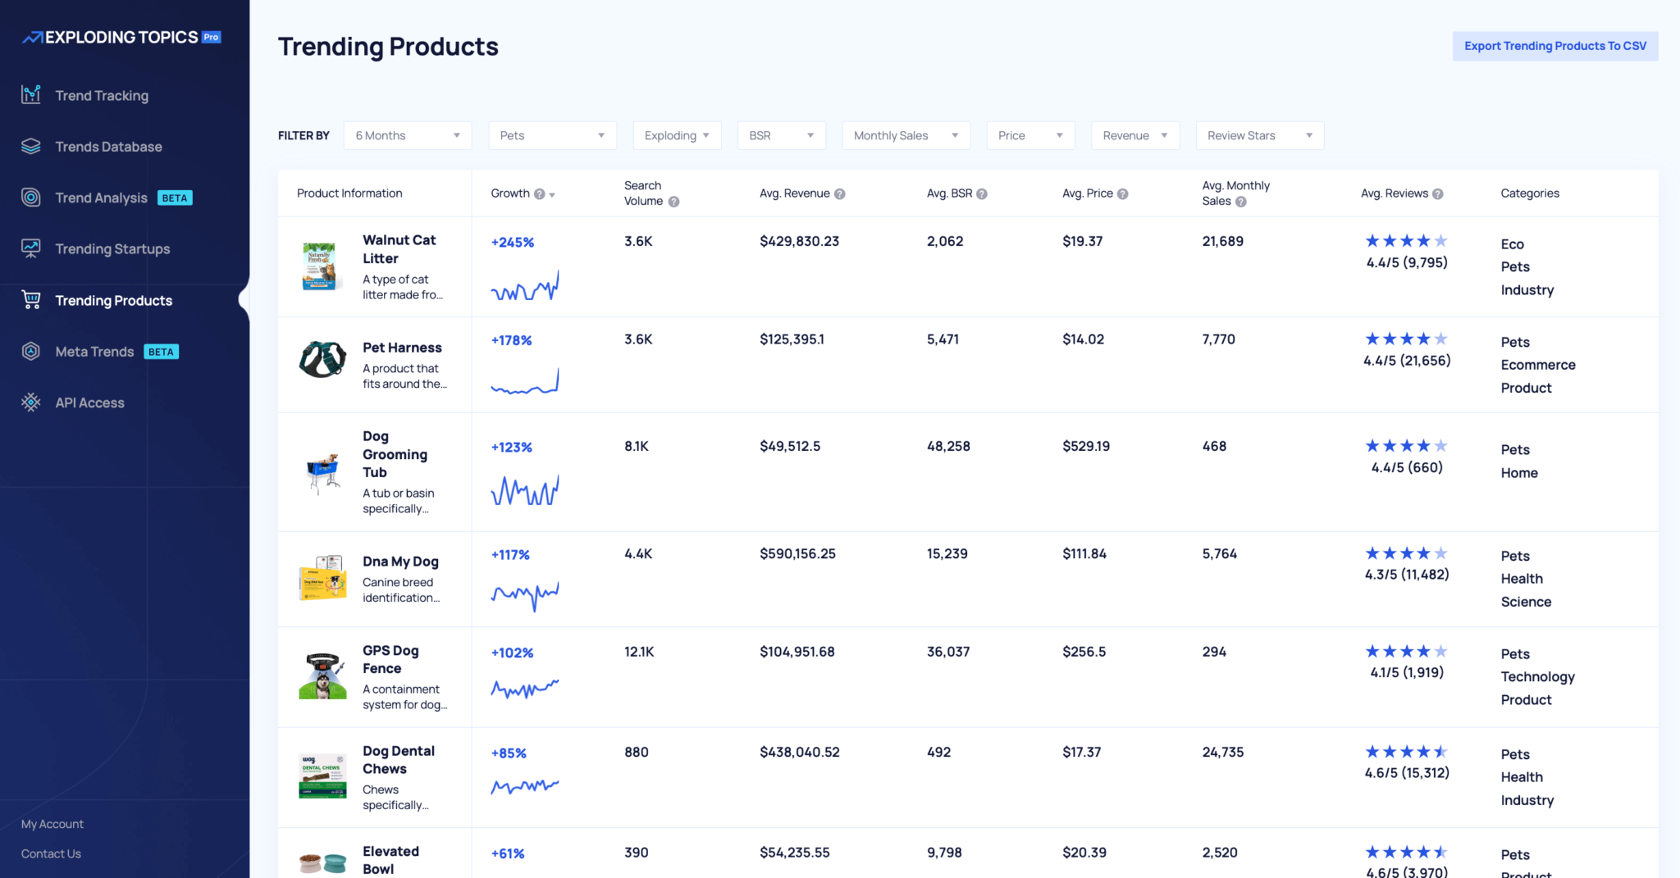Click the Trend Tracking chart icon
Screen dimensions: 1680x878
pos(31,95)
